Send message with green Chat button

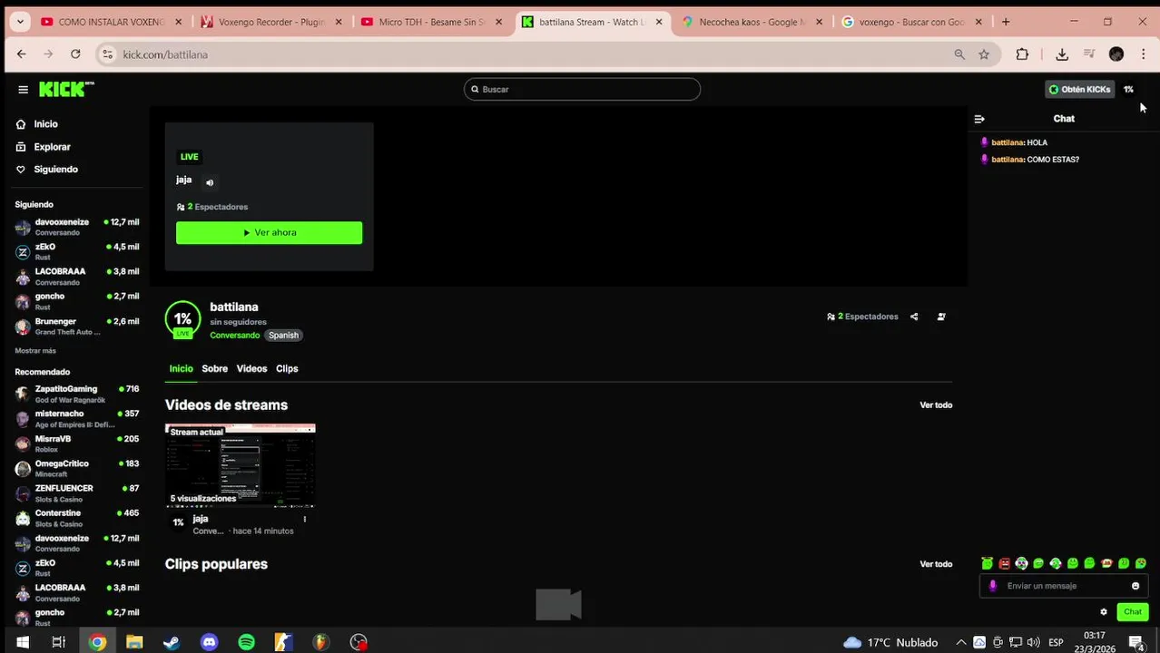(x=1133, y=612)
